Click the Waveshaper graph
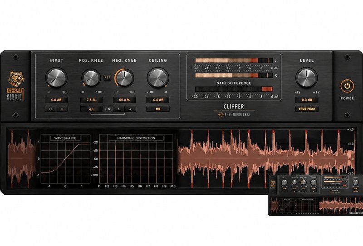Image resolution: width=363 pixels, height=246 pixels. (65, 159)
